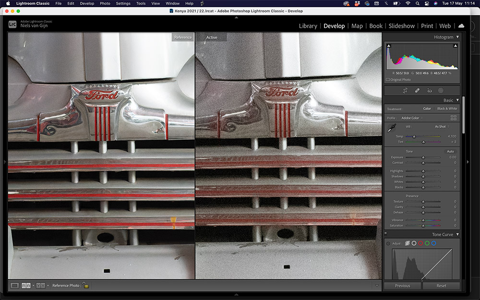The height and width of the screenshot is (300, 480).
Task: Show the filmstrip with the bottom arrow
Action: tap(236, 295)
